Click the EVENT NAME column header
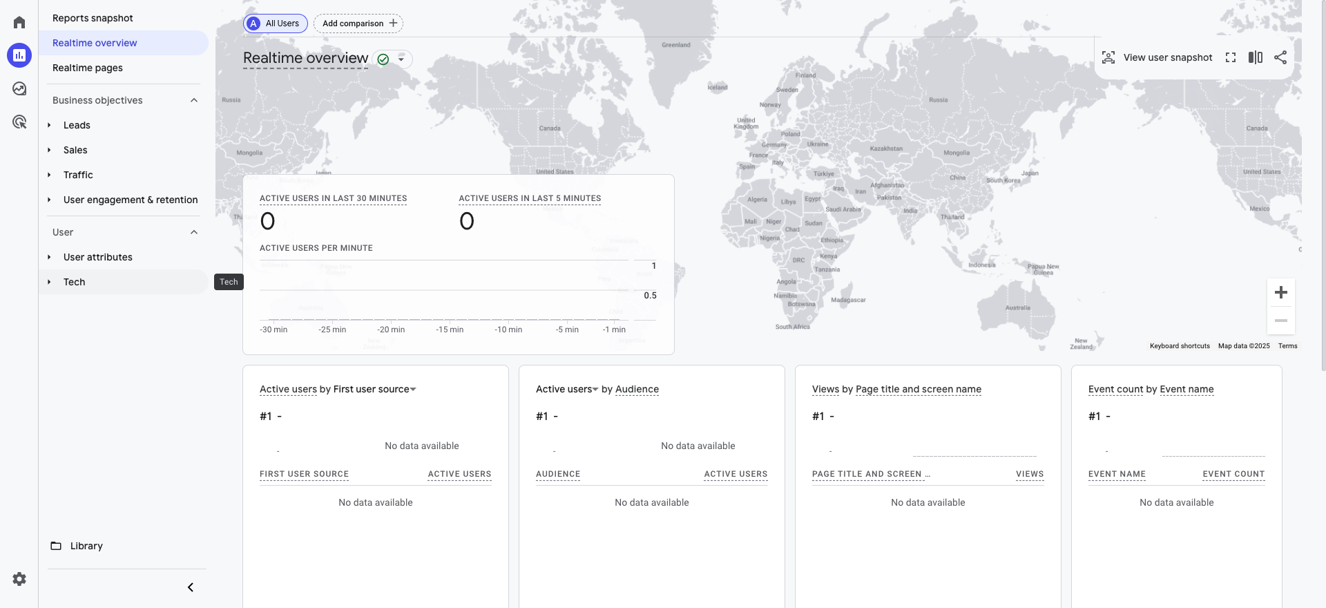Screen dimensions: 1326x608 (1117, 474)
